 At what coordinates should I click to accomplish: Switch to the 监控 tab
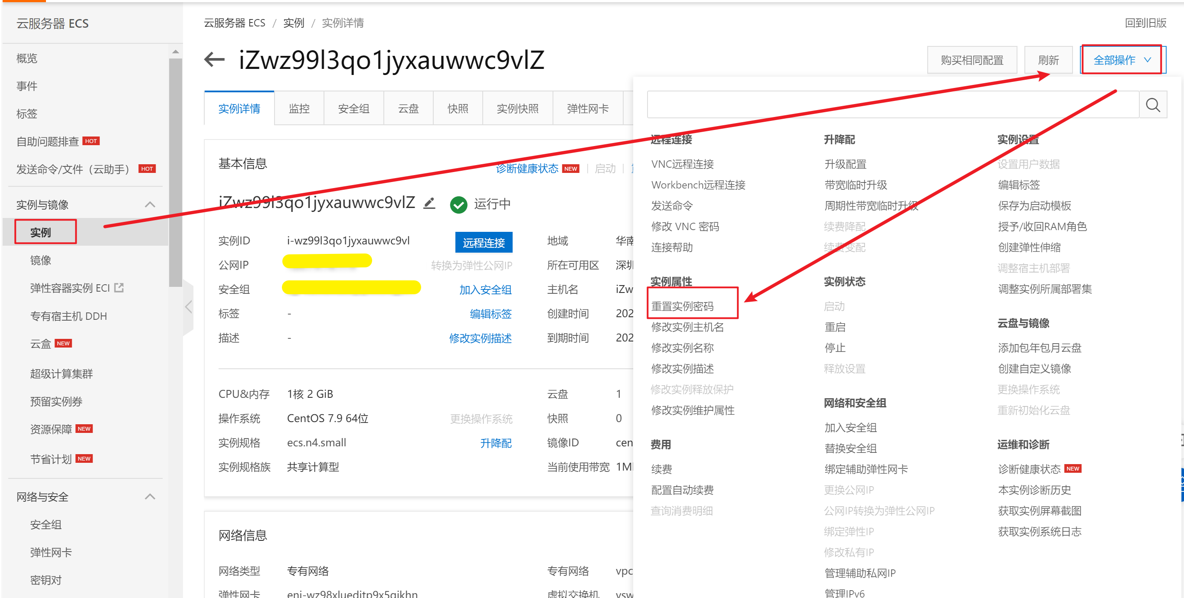(299, 108)
